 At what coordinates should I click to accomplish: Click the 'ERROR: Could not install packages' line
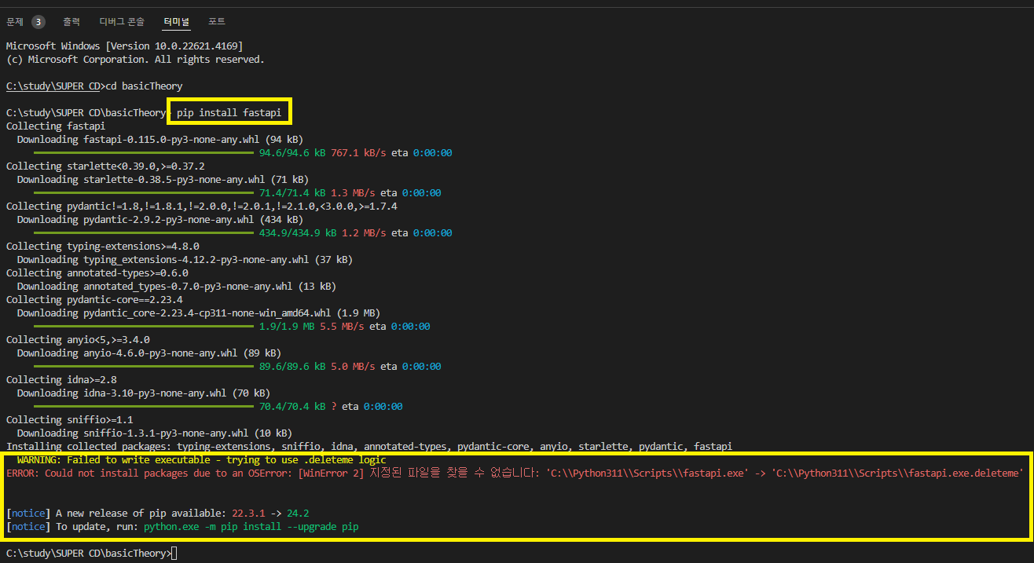(x=514, y=473)
